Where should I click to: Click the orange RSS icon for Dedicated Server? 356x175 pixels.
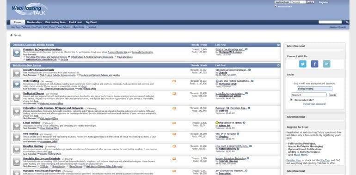[x=174, y=93]
